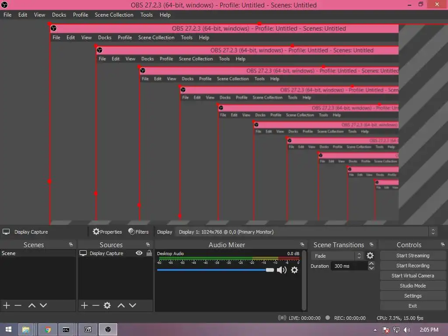Open the Scene Collection menu

(x=114, y=15)
